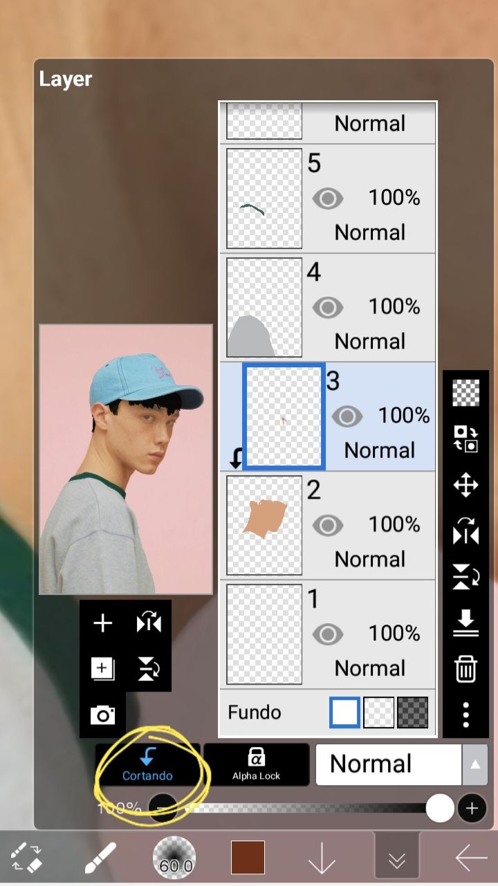Tap the camera import icon
This screenshot has height=886, width=498.
coord(102,715)
